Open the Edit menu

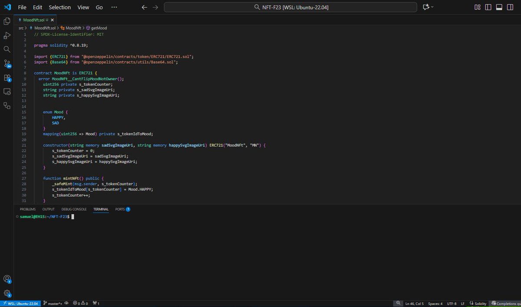tap(37, 7)
